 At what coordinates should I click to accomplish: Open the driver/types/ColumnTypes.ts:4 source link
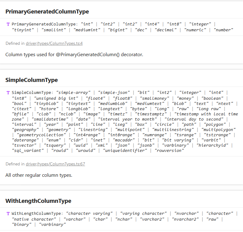[54, 44]
